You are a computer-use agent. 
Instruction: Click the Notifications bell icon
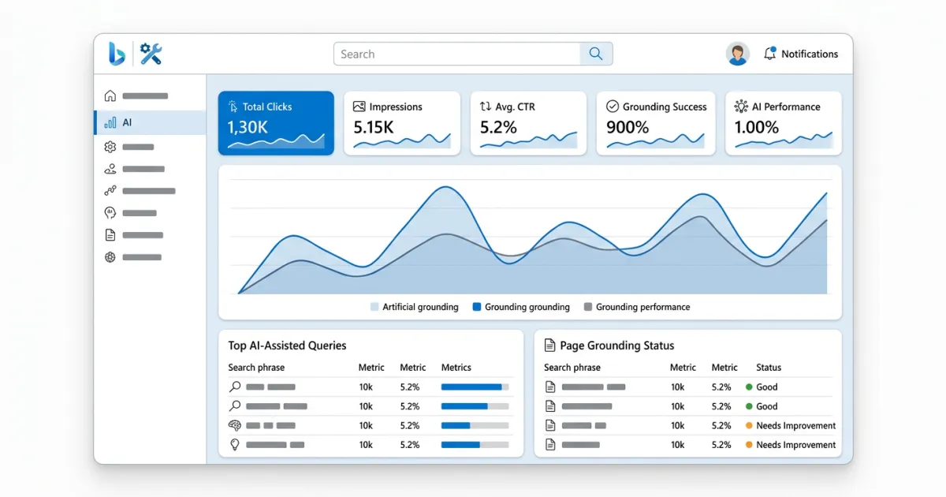[x=770, y=54]
